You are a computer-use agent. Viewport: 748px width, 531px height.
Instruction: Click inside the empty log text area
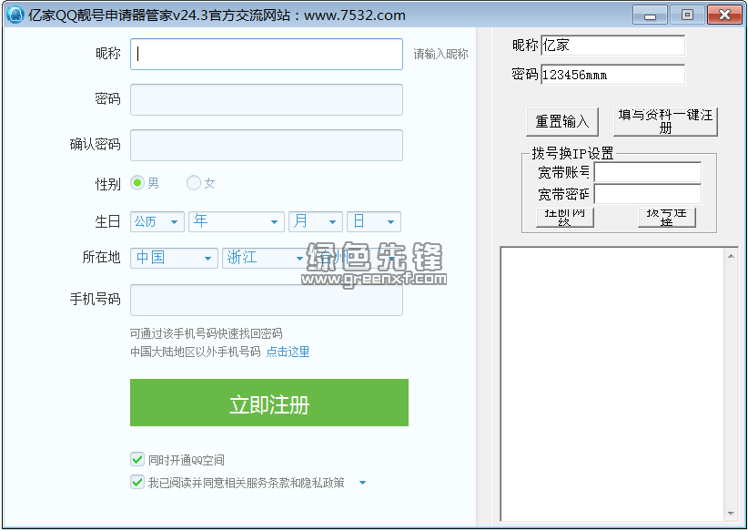pos(612,384)
